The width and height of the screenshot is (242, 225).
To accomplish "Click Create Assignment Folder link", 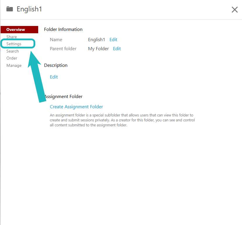I will pos(76,107).
